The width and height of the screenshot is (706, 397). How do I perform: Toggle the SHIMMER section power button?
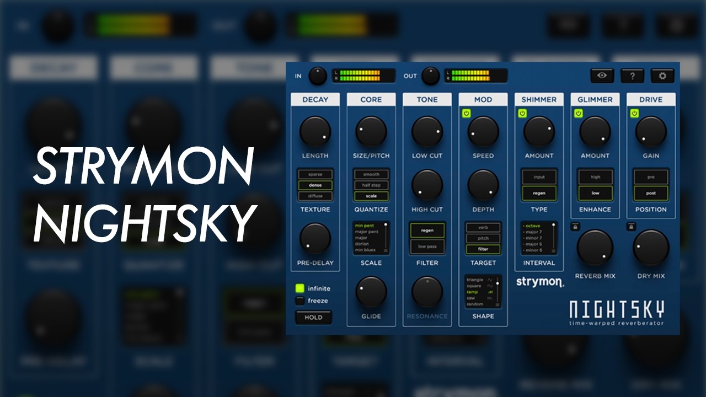coord(522,114)
